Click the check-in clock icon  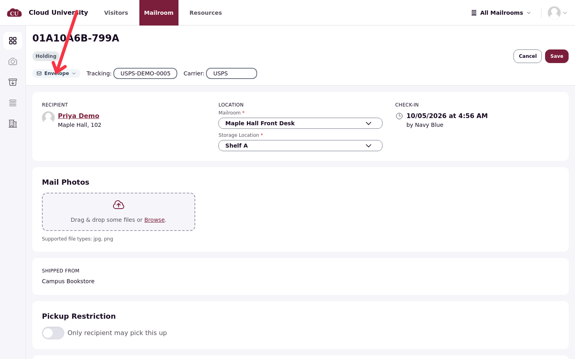coord(399,116)
